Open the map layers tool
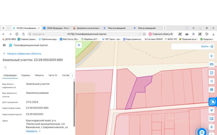The height and width of the screenshot is (135, 217). click(212, 56)
